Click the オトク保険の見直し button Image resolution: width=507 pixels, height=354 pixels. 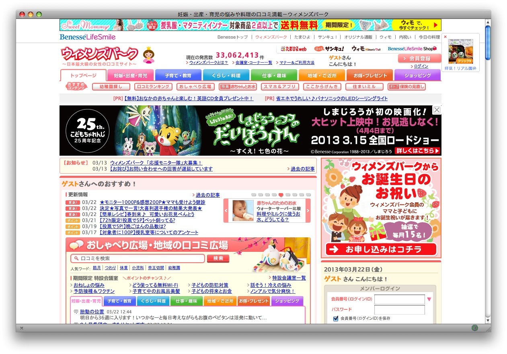[406, 86]
